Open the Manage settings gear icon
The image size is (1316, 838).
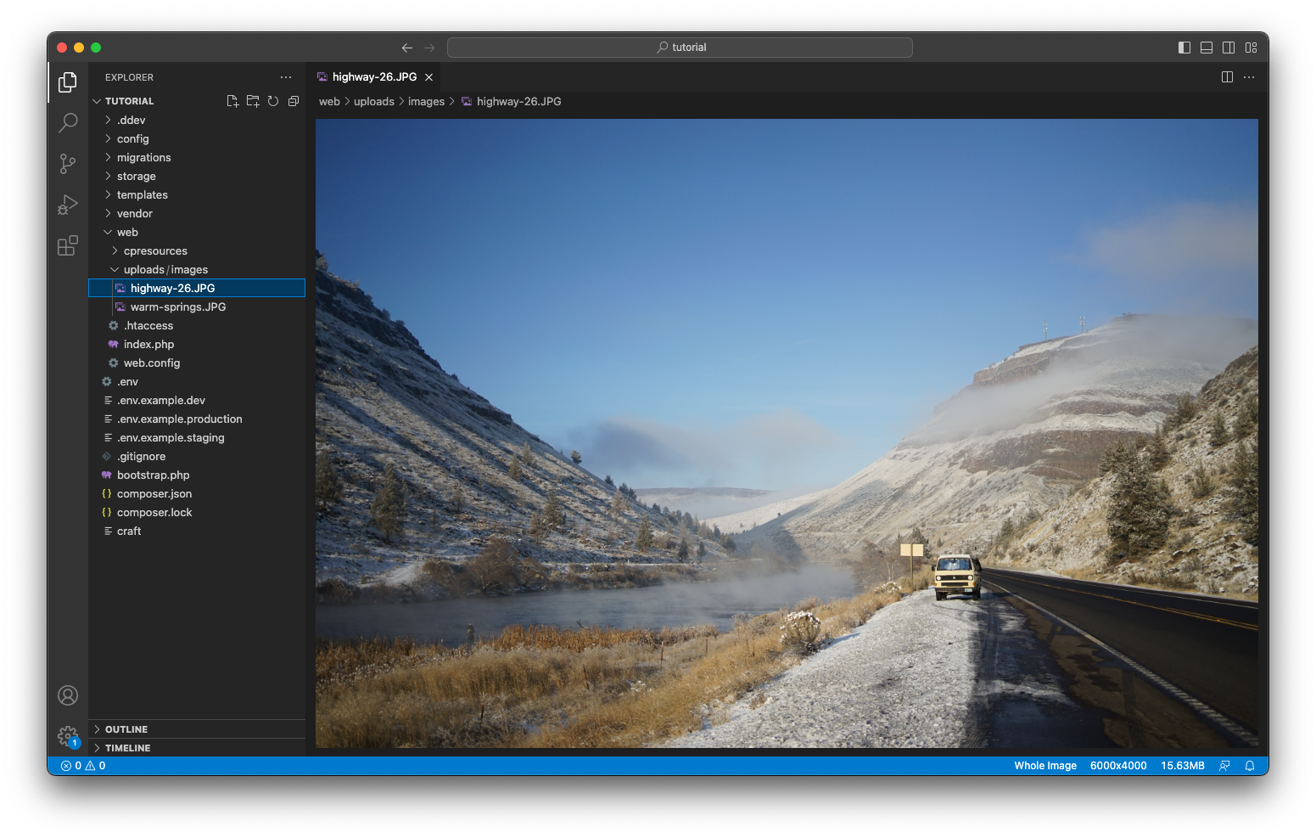coord(68,735)
